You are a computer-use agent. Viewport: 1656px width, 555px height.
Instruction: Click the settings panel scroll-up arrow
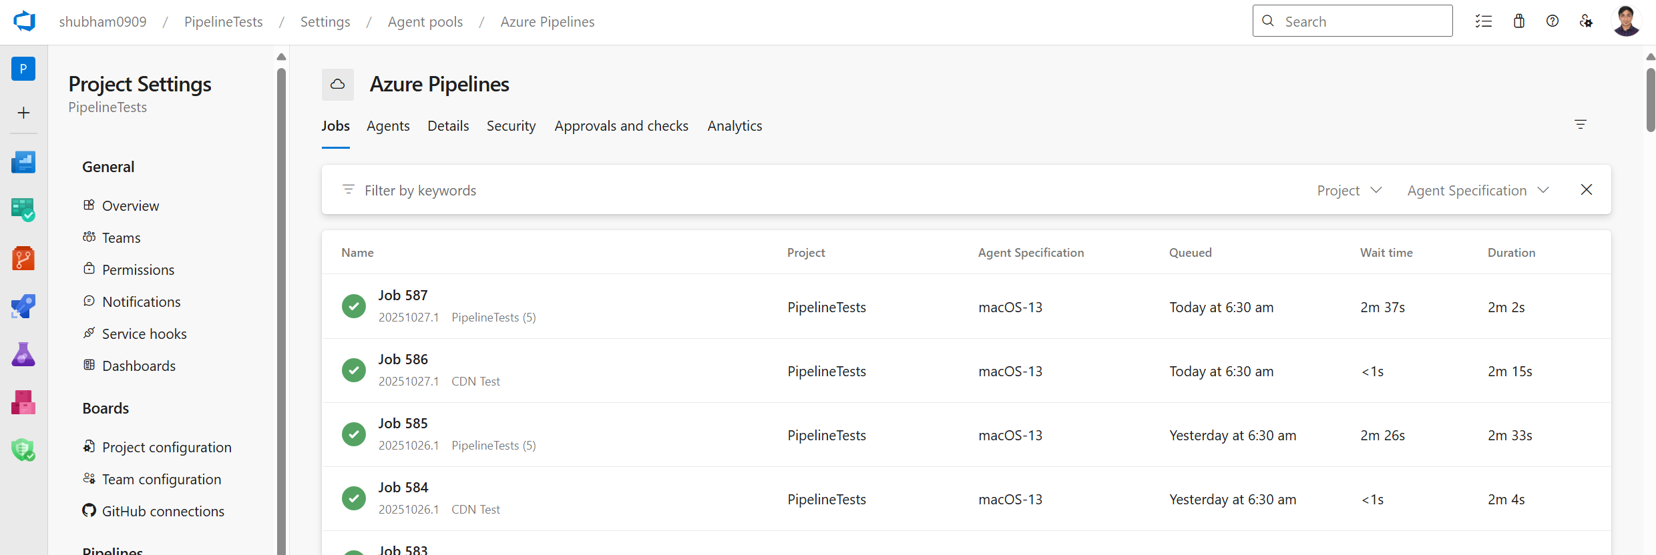coord(281,57)
